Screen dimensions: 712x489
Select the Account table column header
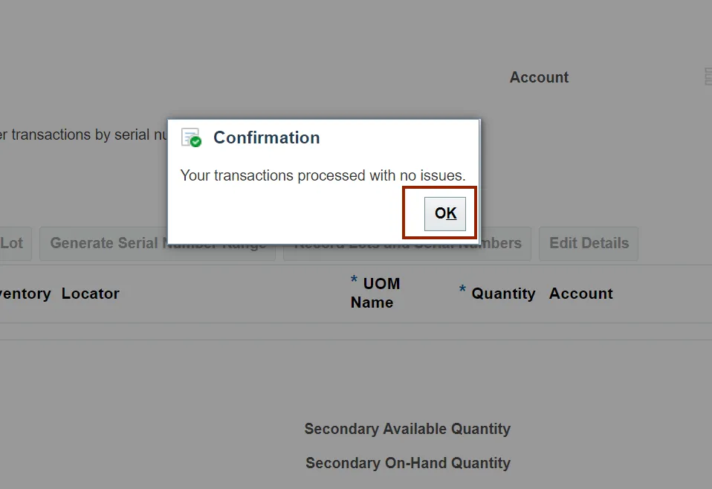point(580,294)
